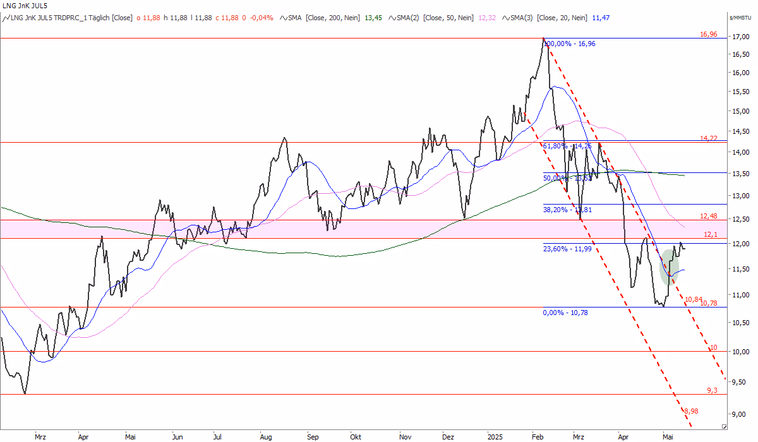The width and height of the screenshot is (758, 442).
Task: Click the wave icon of the SMA(2) legend
Action: 392,18
